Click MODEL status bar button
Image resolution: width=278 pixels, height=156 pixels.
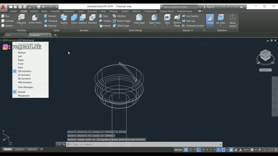179,150
